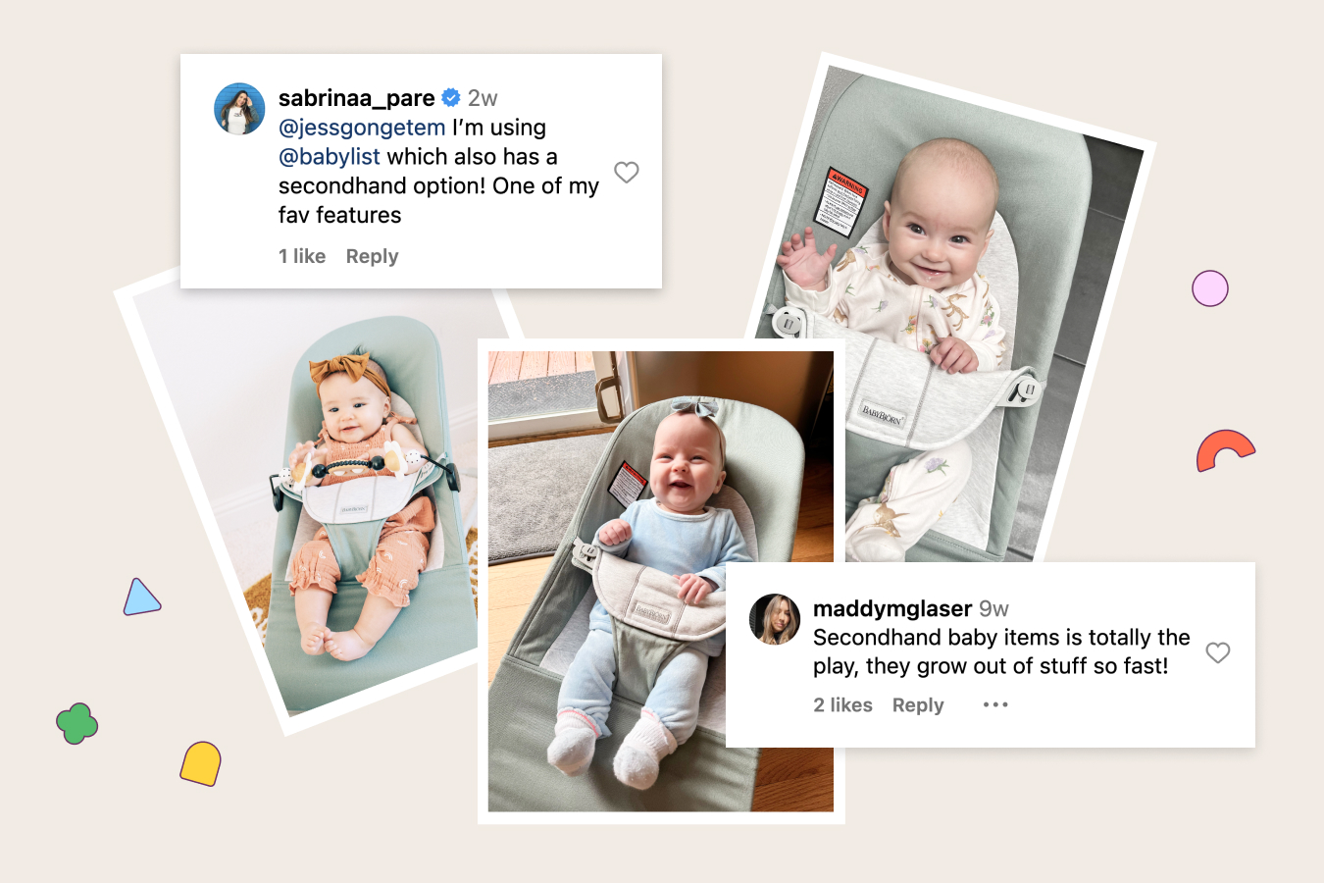
Task: Like maddymglaser's comment with heart icon
Action: [x=1218, y=652]
